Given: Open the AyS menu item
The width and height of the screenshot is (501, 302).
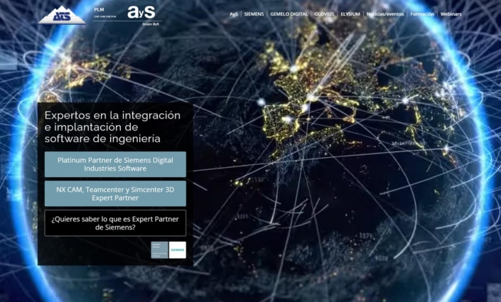Looking at the screenshot, I should pos(234,14).
